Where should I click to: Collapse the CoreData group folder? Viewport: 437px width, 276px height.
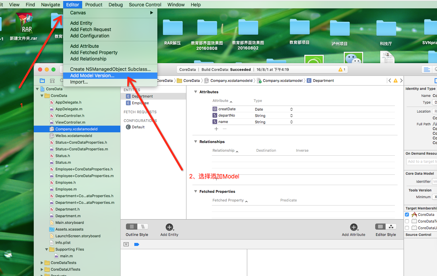coord(42,96)
